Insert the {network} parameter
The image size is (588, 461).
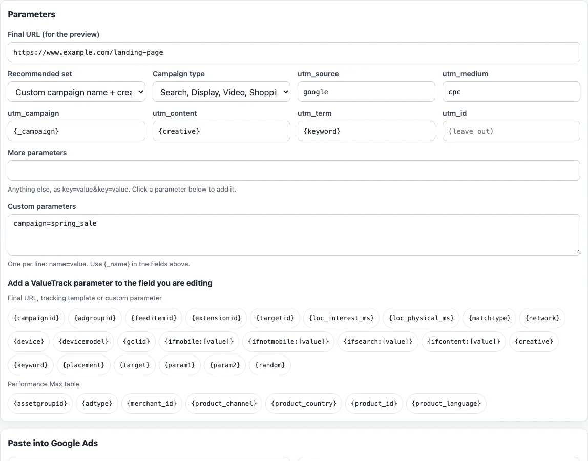[x=542, y=318]
